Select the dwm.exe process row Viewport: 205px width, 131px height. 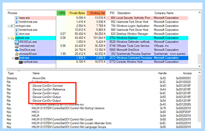pos(97,34)
